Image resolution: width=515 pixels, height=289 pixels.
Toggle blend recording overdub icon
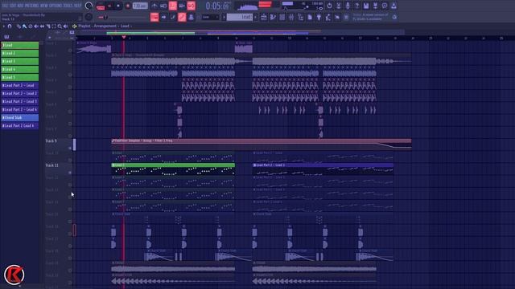tap(182, 6)
